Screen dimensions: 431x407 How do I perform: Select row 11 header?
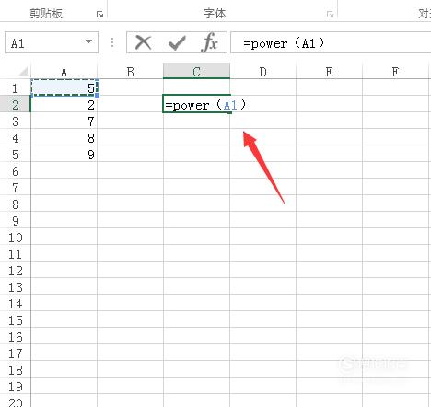[15, 254]
